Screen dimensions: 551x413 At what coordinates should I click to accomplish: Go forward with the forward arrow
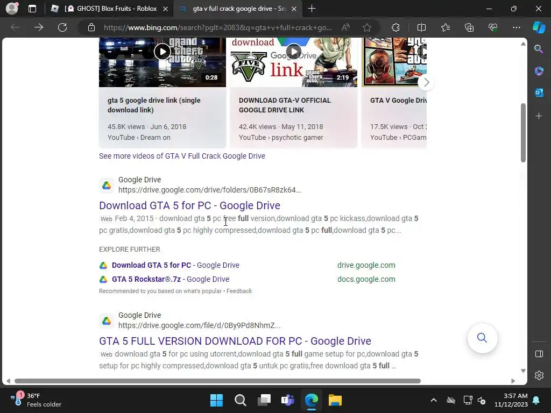click(39, 27)
